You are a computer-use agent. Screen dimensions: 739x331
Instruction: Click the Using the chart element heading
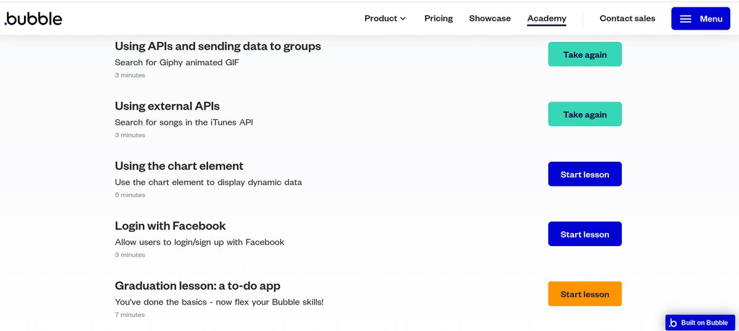[x=179, y=165]
